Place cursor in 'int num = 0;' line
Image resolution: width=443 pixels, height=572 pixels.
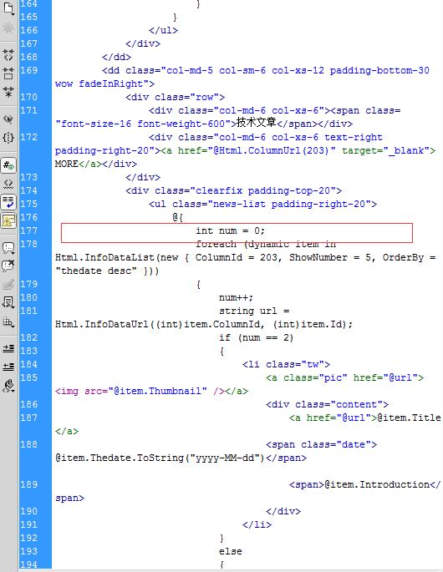tap(230, 231)
